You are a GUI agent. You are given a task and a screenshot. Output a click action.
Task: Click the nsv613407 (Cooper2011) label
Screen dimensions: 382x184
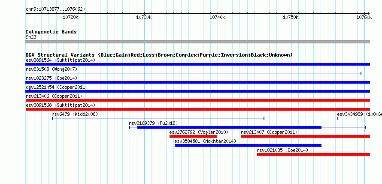tap(269, 132)
